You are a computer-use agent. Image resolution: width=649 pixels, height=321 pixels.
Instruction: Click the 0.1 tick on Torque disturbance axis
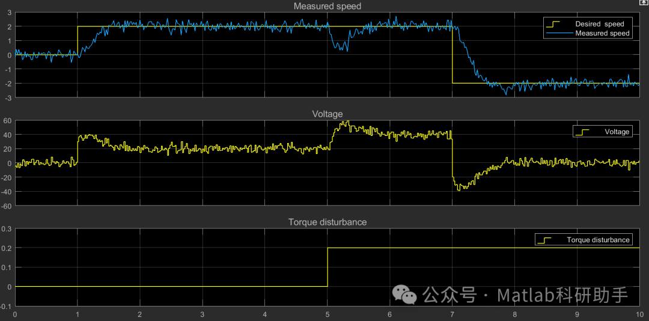7,267
